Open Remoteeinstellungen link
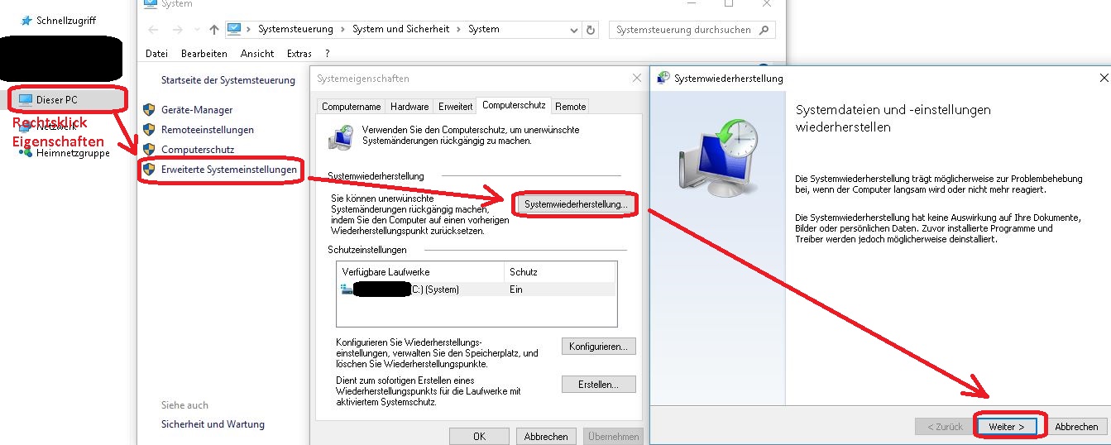Screen dimensions: 1111x445 208,130
